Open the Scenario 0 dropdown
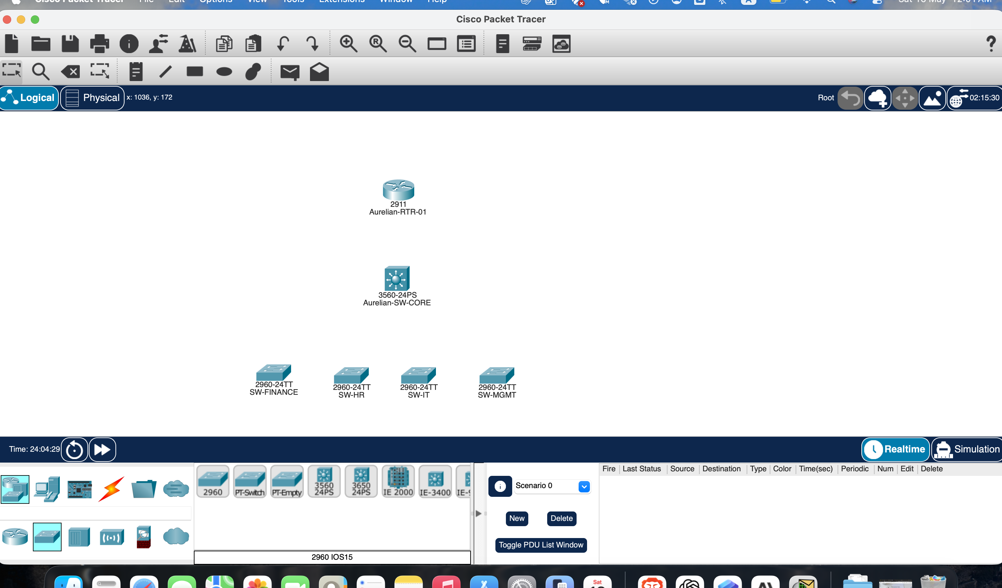This screenshot has width=1002, height=588. point(552,486)
